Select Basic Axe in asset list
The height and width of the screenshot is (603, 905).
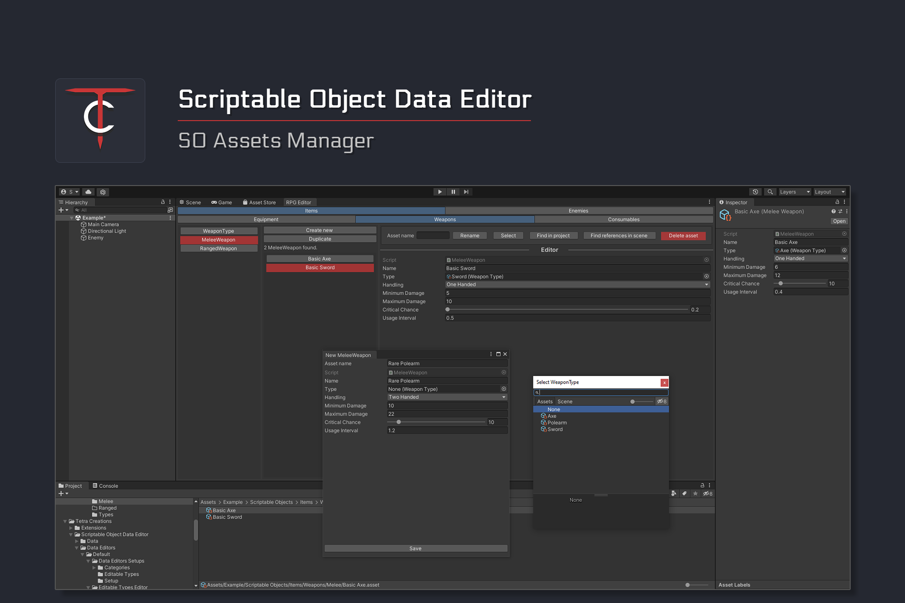pyautogui.click(x=320, y=259)
